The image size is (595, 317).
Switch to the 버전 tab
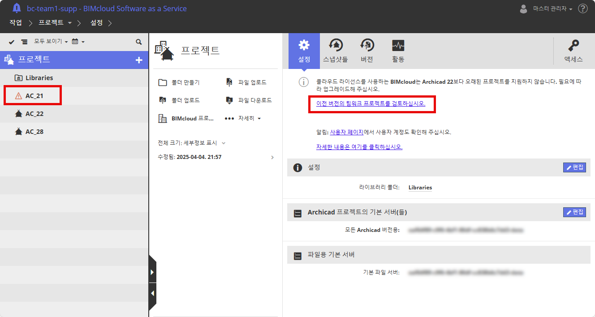pos(366,51)
